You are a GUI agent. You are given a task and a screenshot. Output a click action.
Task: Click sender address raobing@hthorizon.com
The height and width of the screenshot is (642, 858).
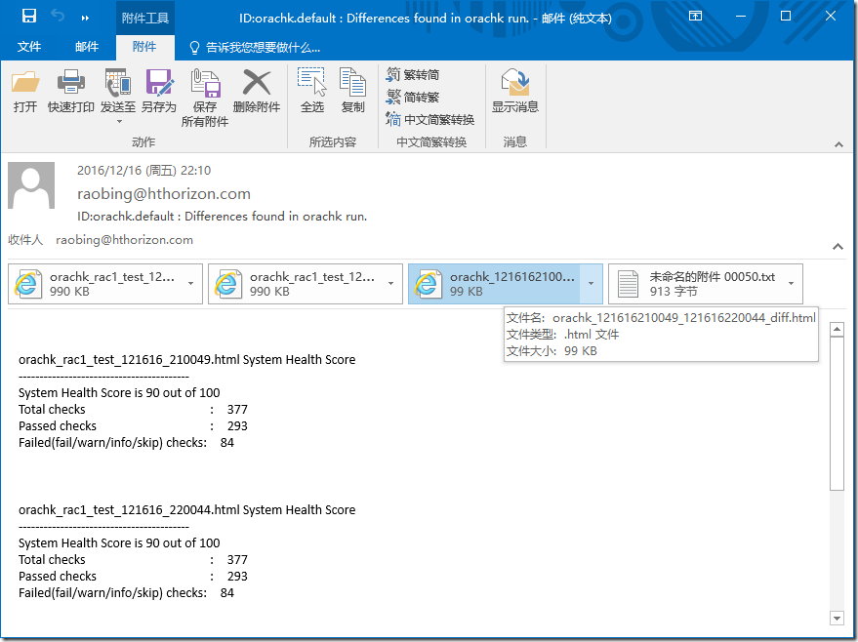(163, 194)
